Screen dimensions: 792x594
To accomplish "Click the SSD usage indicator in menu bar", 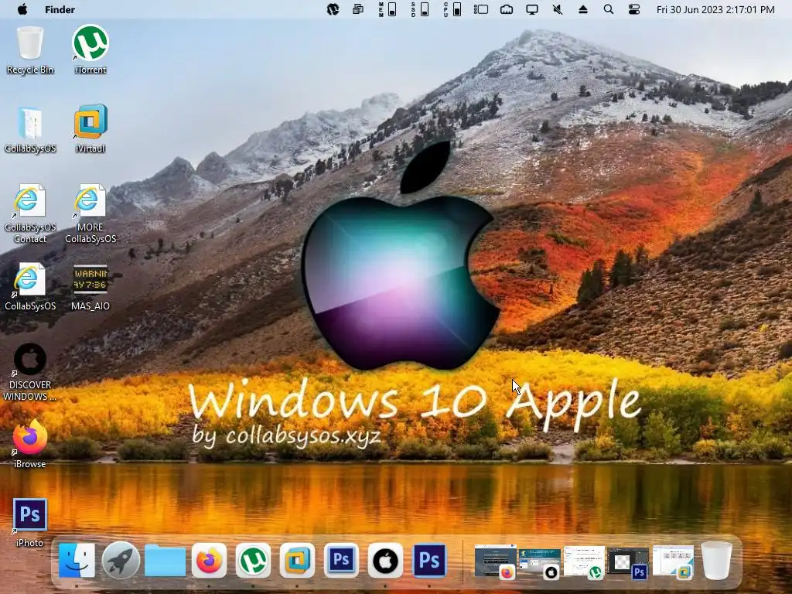I will (420, 9).
